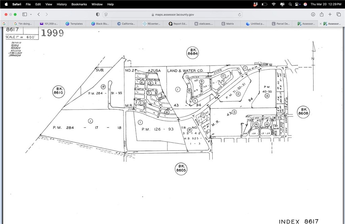The height and width of the screenshot is (224, 345).
Task: Open the tab overview grid icon
Action: point(339,14)
